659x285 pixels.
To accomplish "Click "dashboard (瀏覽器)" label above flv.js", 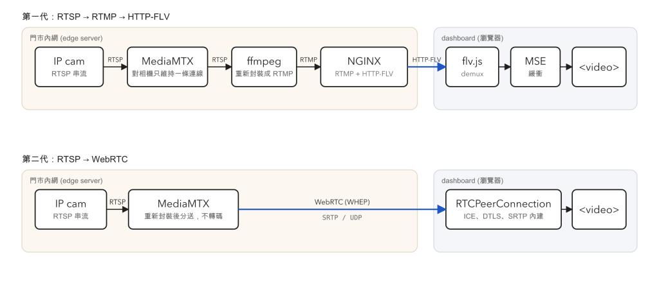I will [472, 38].
